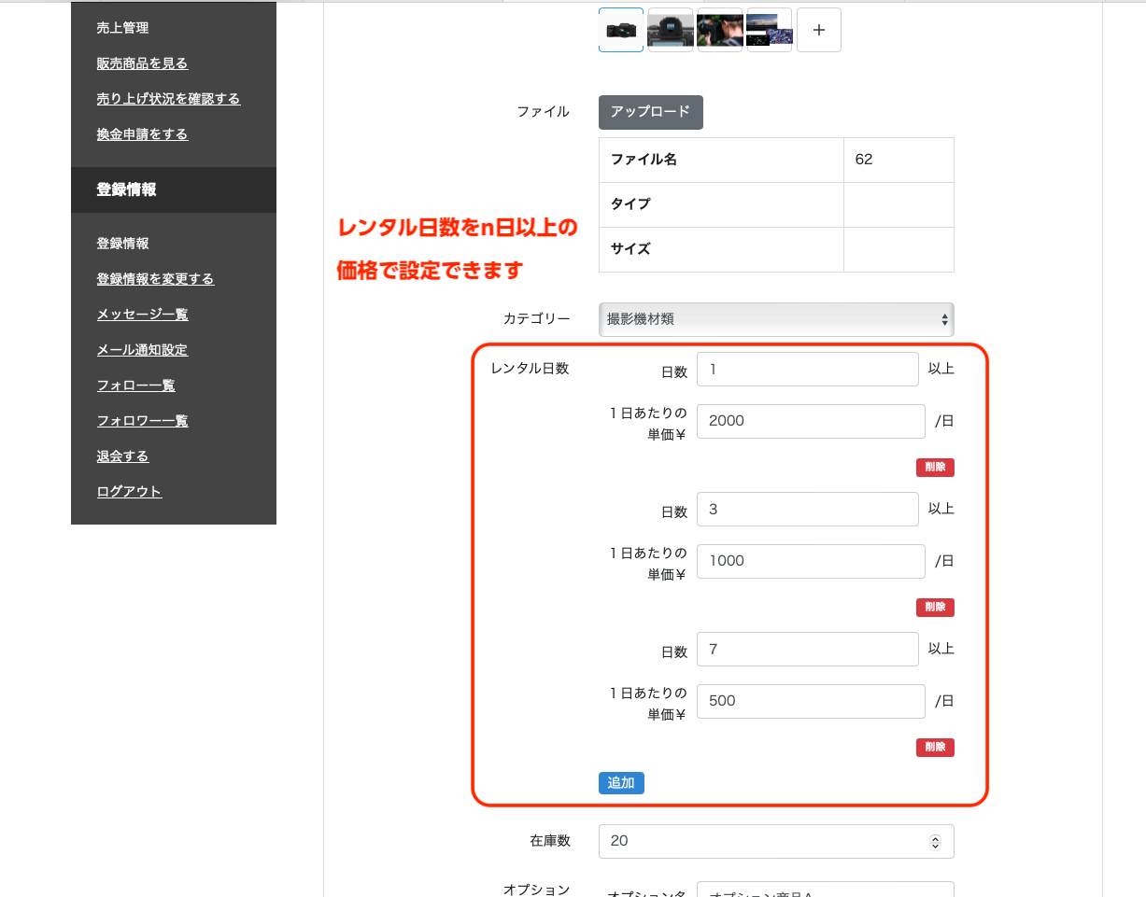
Task: Delete the 1-day rental price tier
Action: (x=935, y=468)
